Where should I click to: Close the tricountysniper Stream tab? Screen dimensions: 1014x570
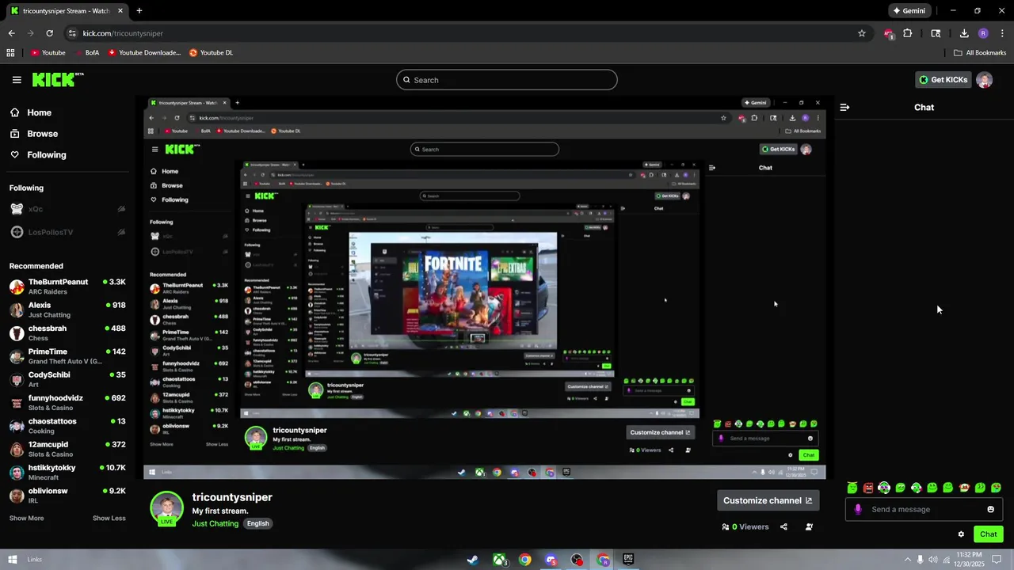click(x=119, y=11)
